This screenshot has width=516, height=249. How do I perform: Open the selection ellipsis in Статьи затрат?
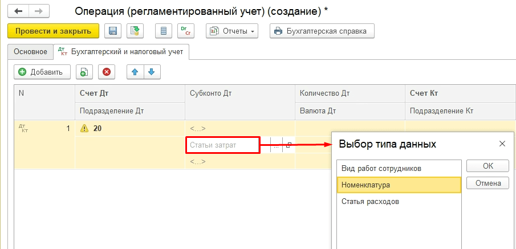pyautogui.click(x=276, y=146)
